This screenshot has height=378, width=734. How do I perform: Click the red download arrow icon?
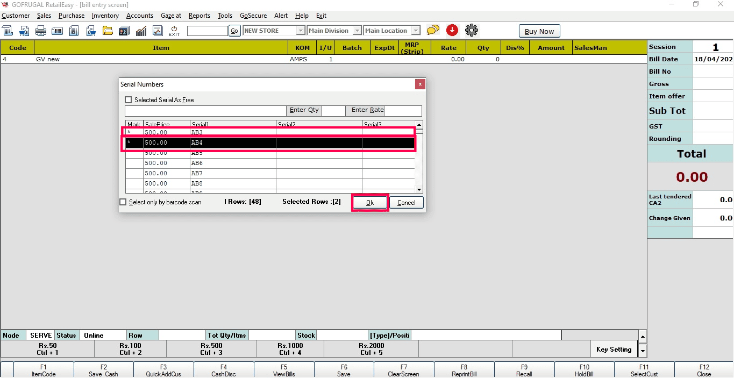coord(452,30)
